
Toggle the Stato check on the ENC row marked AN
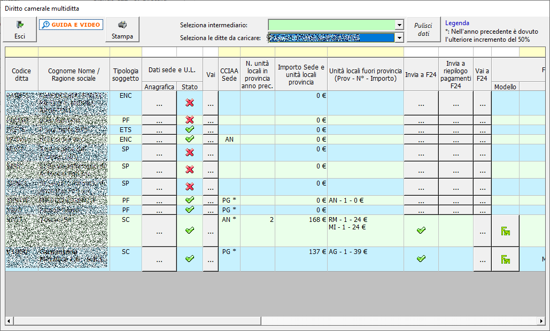click(191, 139)
